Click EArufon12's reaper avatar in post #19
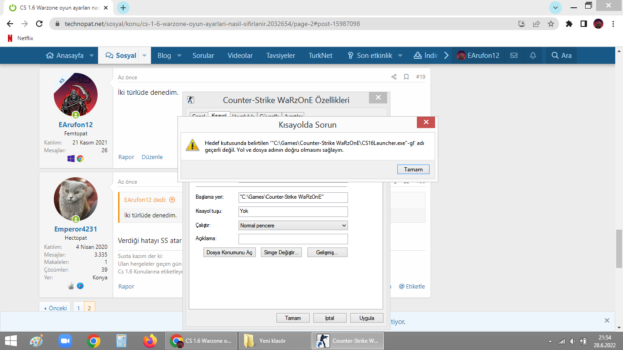 [x=76, y=95]
